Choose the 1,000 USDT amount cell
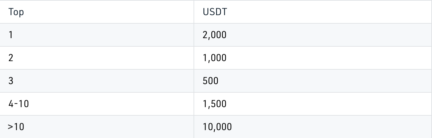Viewport: 432px width, 138px height. 215,58
